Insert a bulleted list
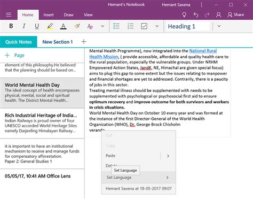 [116, 26]
